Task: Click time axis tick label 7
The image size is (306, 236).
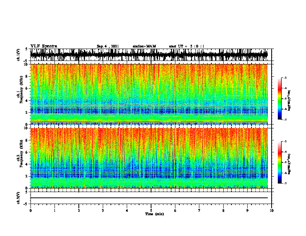Action: point(199,211)
